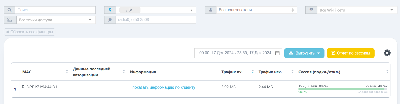Click the location pin icon

pyautogui.click(x=110, y=10)
